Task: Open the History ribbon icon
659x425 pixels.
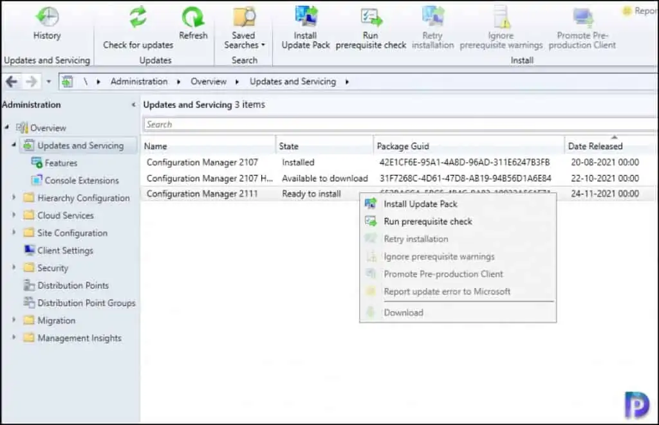Action: pos(47,17)
